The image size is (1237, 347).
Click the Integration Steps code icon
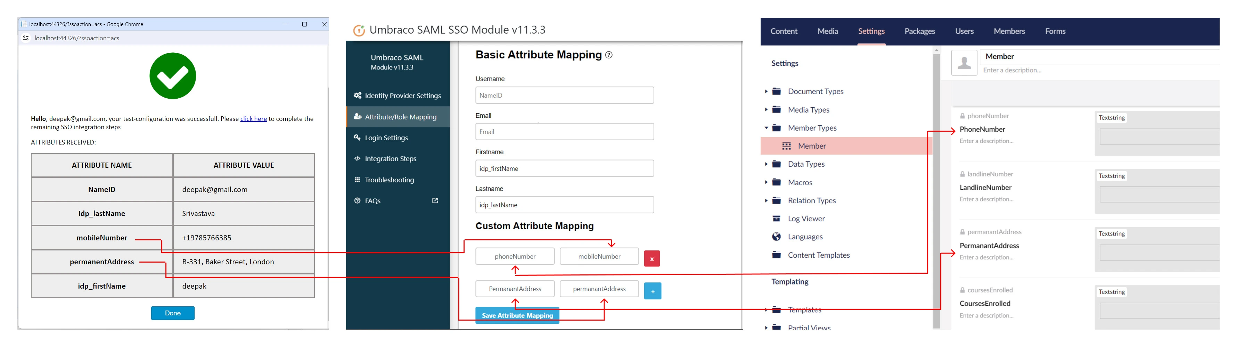pyautogui.click(x=357, y=158)
